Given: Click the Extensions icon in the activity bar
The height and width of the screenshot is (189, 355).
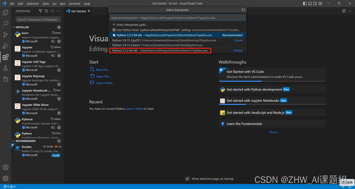Looking at the screenshot, I should pos(6,57).
